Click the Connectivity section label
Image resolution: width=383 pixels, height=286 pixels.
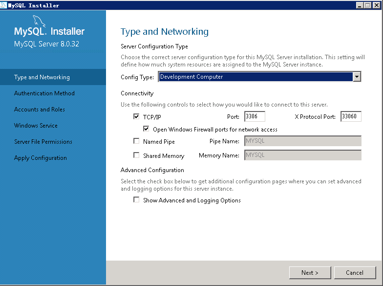137,93
